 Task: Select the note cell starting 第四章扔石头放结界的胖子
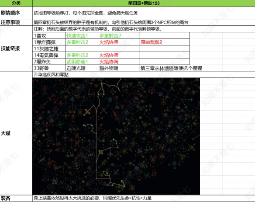(x=144, y=22)
